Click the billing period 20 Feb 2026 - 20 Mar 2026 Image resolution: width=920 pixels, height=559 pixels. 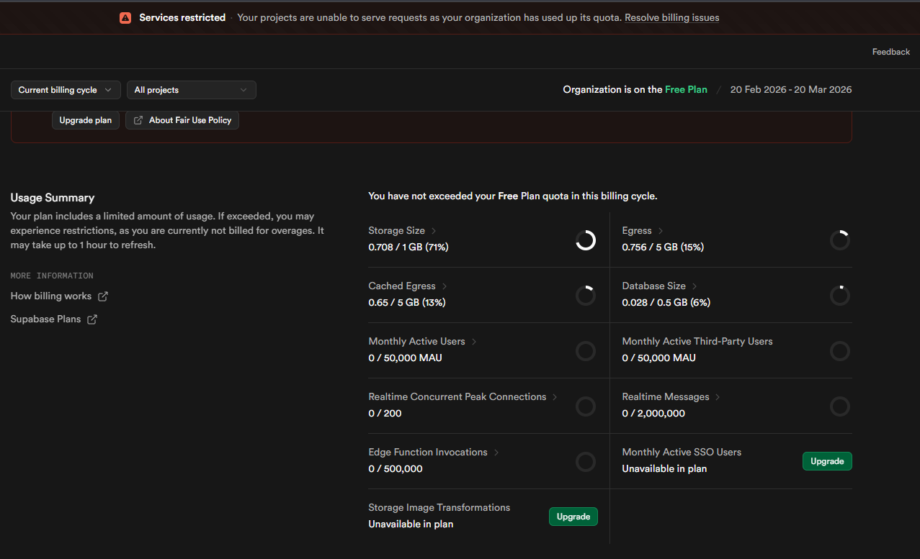(x=791, y=90)
